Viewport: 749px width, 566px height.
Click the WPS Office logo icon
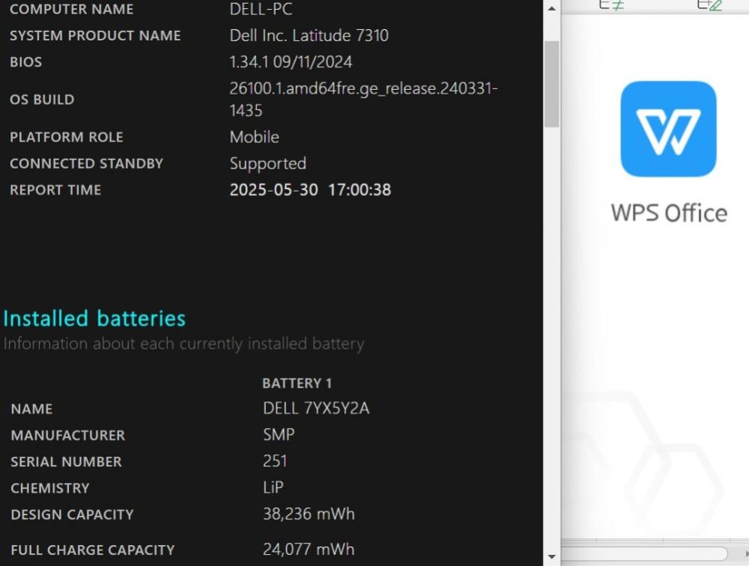[x=668, y=129]
